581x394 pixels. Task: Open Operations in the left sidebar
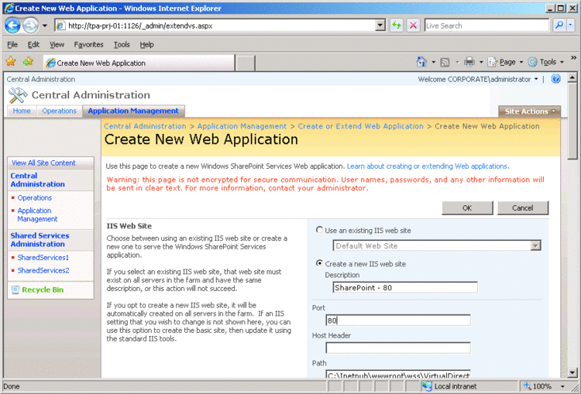(34, 197)
